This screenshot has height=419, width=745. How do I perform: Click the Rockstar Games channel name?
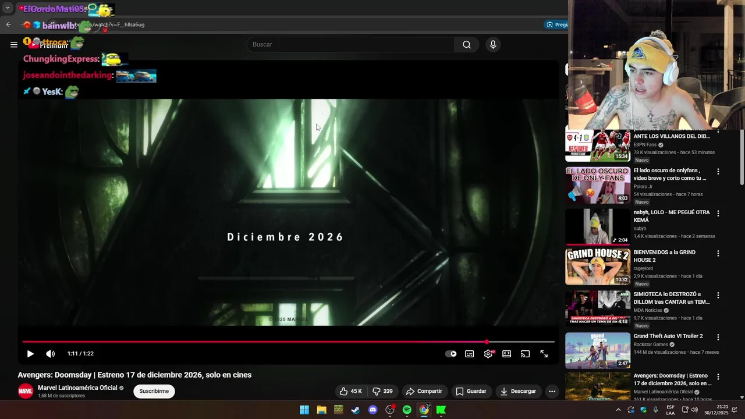[x=651, y=345]
